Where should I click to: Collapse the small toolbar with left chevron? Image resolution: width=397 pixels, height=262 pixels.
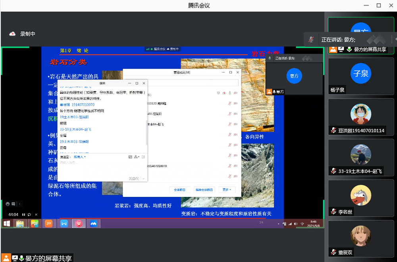click(x=20, y=204)
